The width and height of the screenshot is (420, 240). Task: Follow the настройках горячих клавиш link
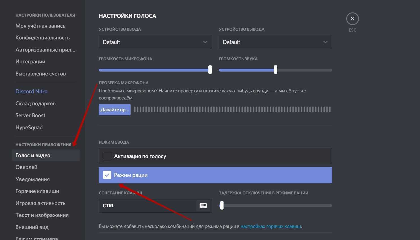click(271, 226)
